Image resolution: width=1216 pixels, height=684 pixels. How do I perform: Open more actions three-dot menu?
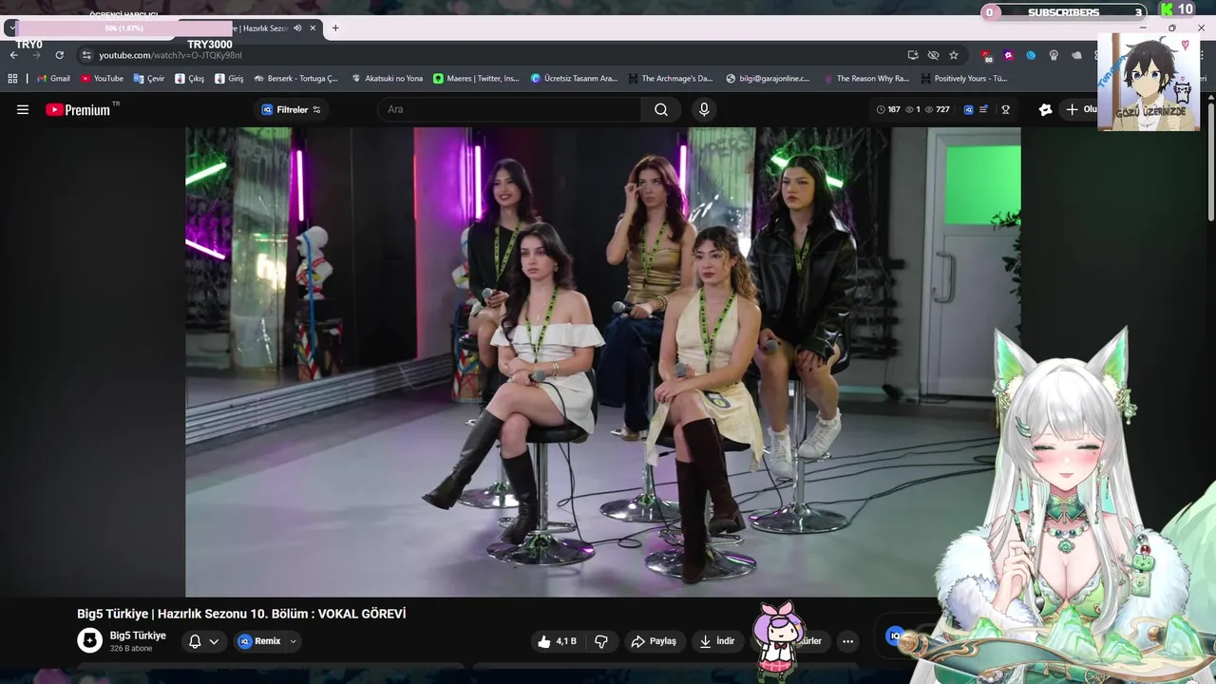tap(847, 641)
